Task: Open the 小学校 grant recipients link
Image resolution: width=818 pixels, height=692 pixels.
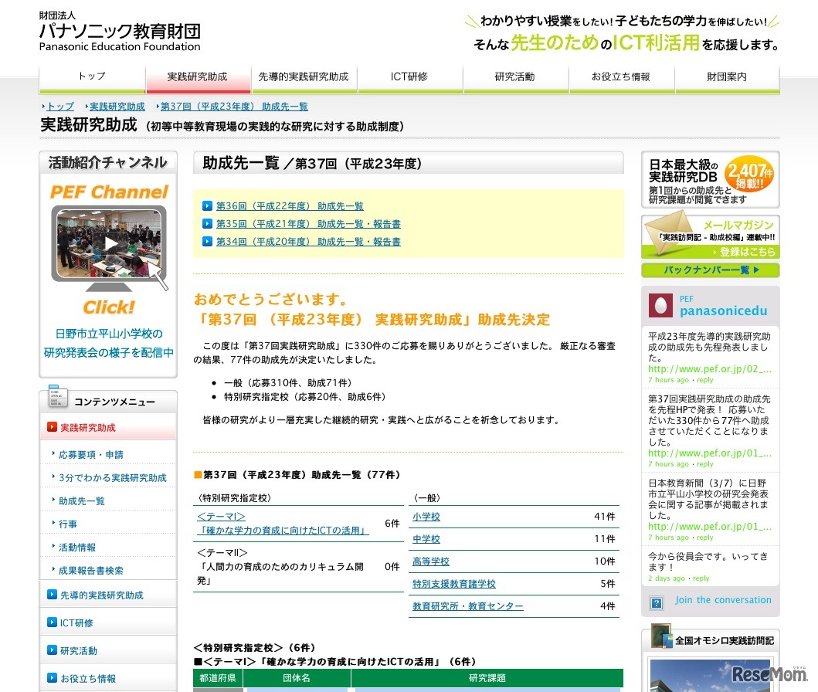Action: tap(426, 517)
